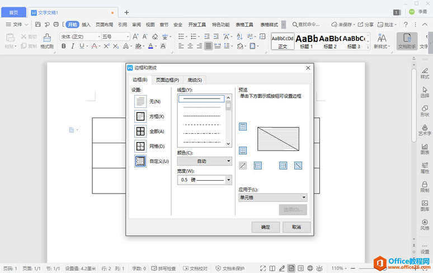Select Box border setting

tap(140, 116)
